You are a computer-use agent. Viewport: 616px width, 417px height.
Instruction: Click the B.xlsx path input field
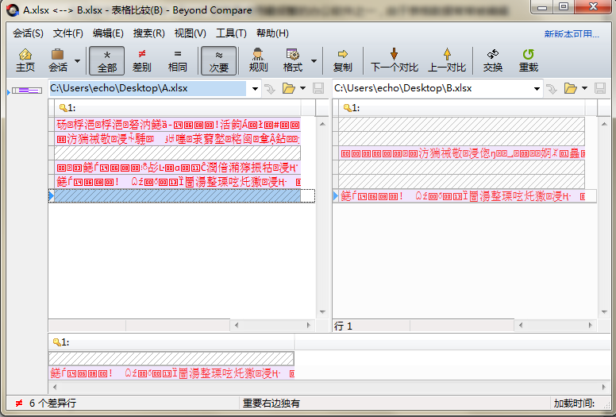pos(431,88)
